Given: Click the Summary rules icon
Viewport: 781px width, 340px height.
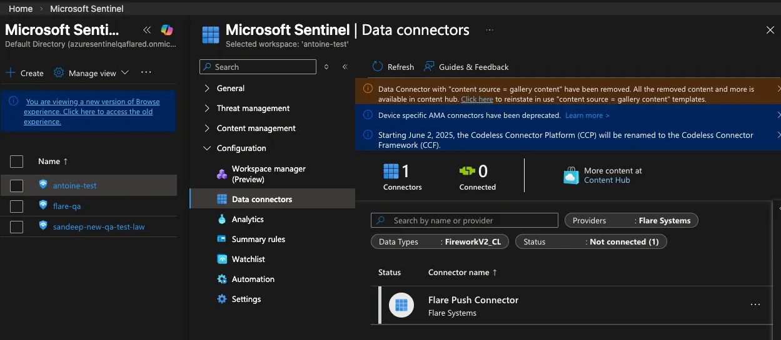Looking at the screenshot, I should click(222, 240).
